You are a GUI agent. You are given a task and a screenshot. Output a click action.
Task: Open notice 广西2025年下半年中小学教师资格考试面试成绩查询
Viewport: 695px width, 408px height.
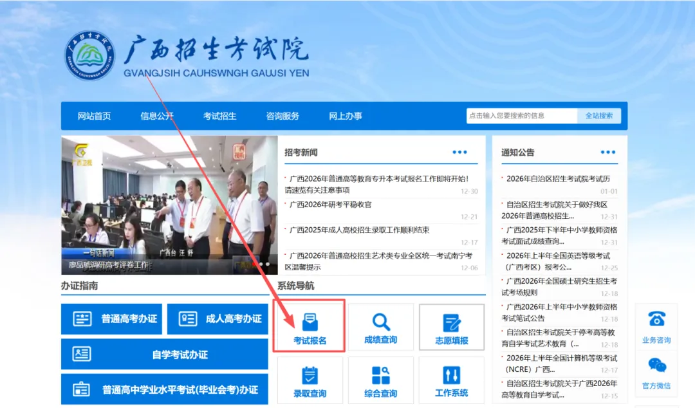[559, 236]
